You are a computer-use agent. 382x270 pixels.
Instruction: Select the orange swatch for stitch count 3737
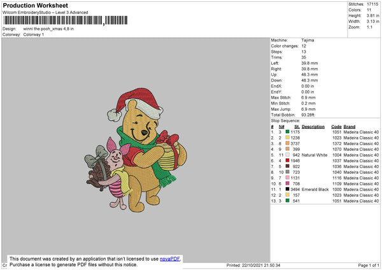point(288,143)
